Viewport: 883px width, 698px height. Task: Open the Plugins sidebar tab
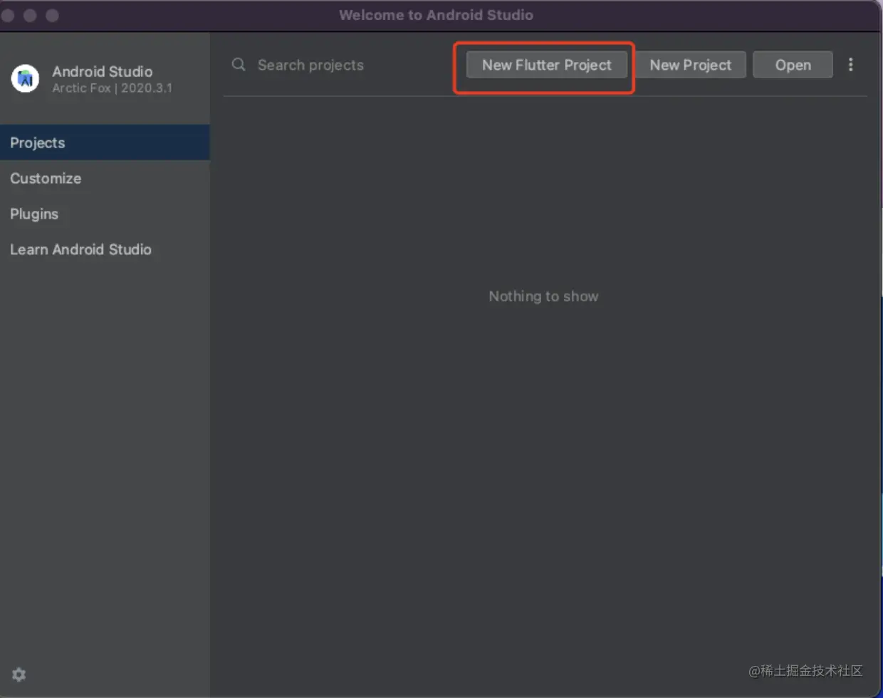click(105, 214)
